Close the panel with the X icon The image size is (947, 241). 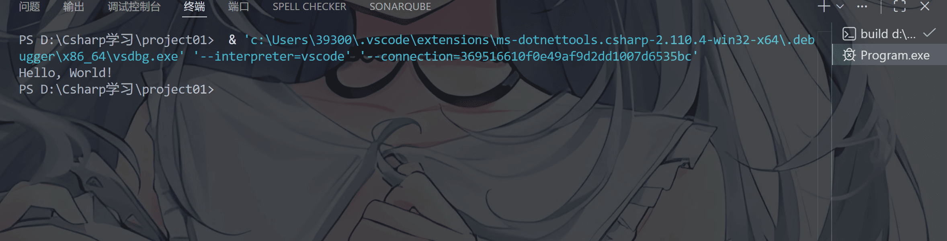coord(925,6)
